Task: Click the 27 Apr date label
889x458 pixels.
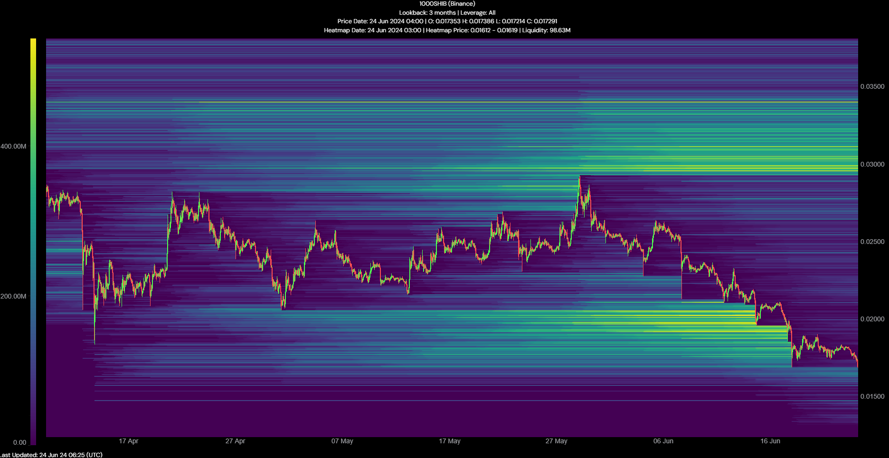Action: [236, 441]
